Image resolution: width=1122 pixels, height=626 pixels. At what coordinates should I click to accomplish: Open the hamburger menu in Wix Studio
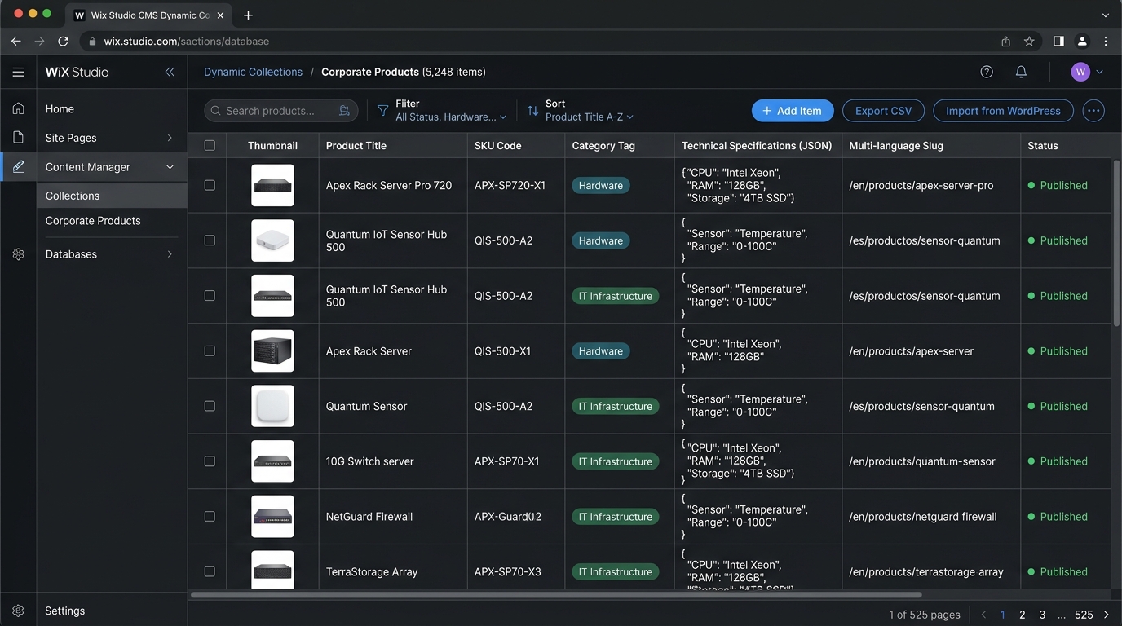point(18,72)
